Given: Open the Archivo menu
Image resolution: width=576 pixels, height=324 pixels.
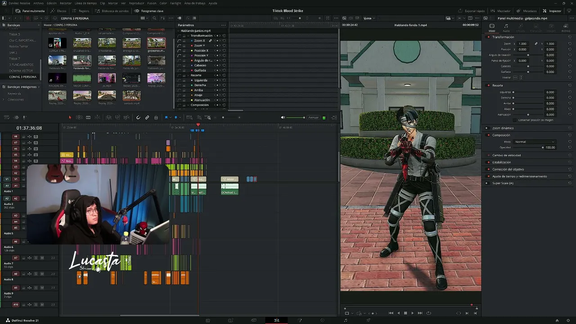Looking at the screenshot, I should [x=38, y=3].
